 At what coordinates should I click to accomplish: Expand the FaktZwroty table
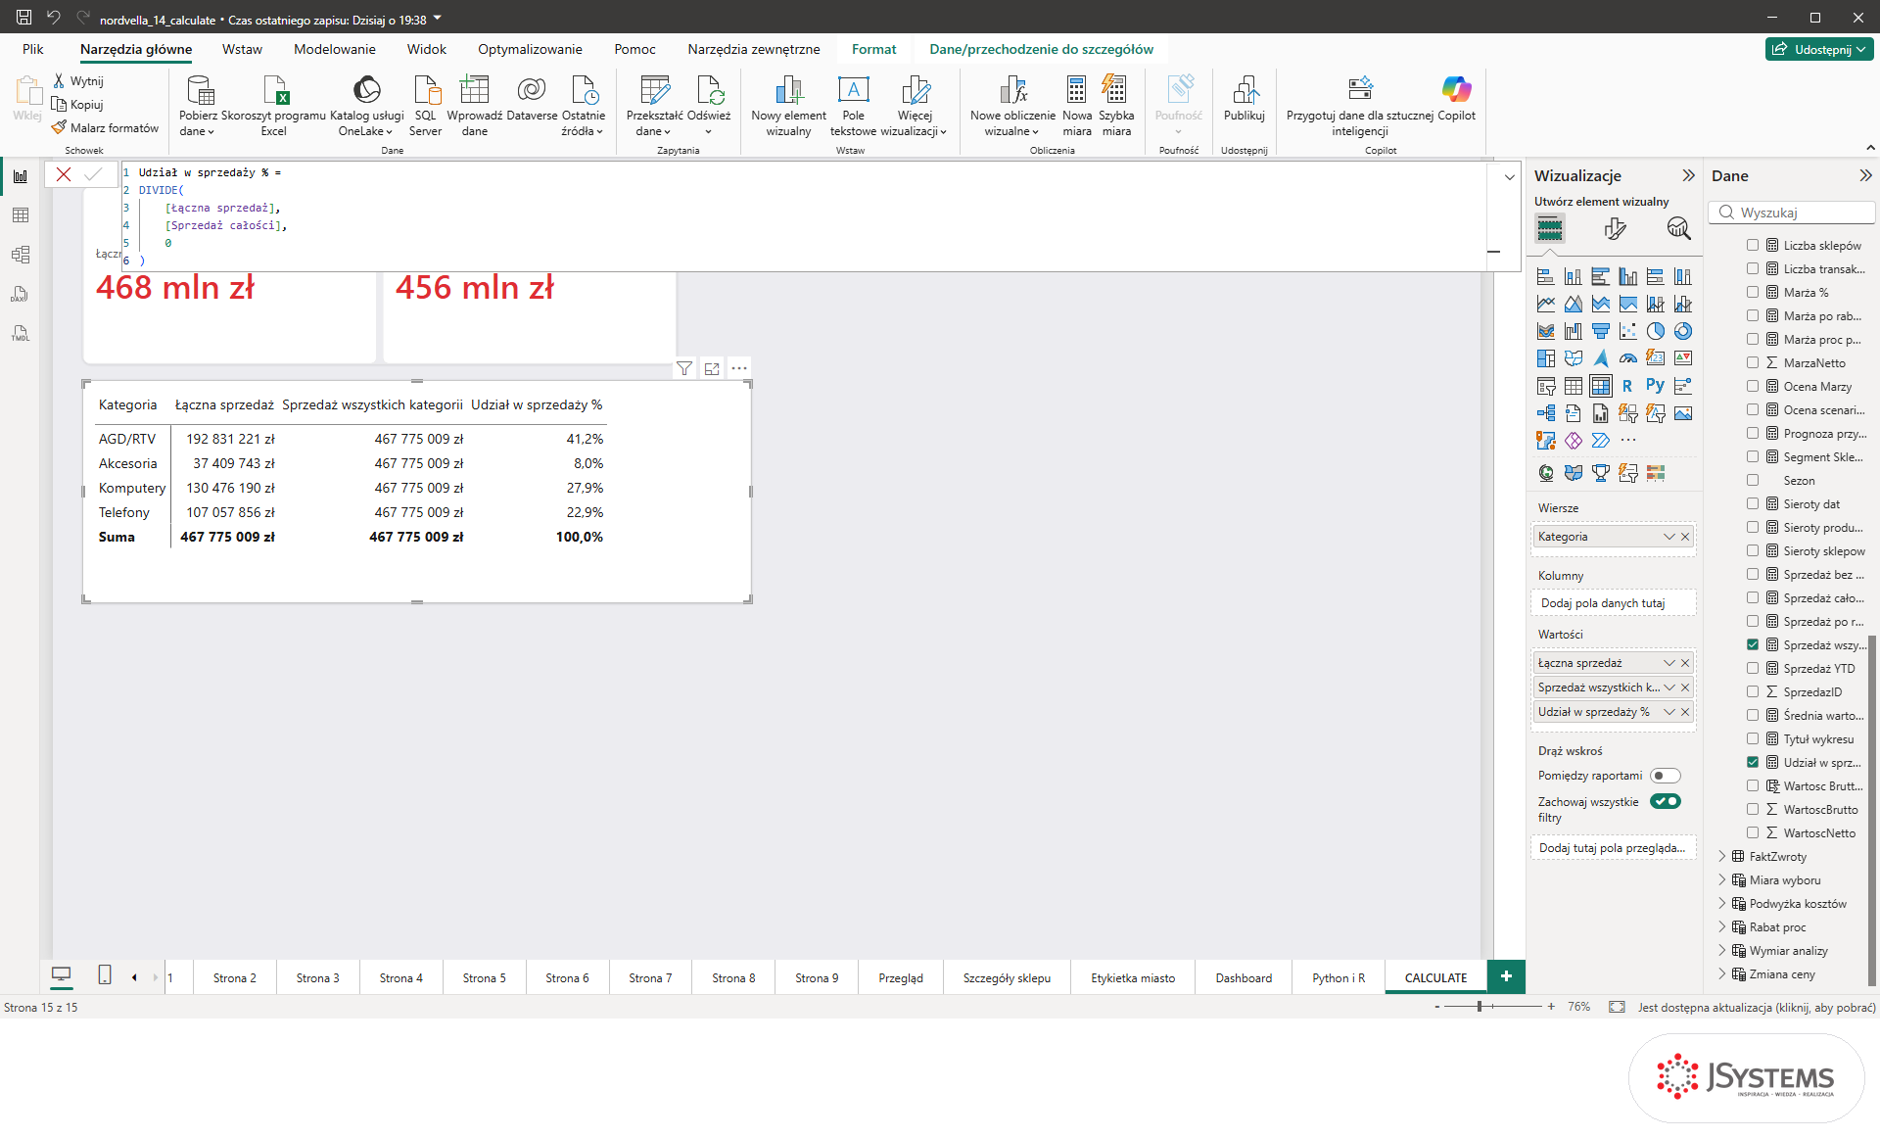click(1722, 856)
